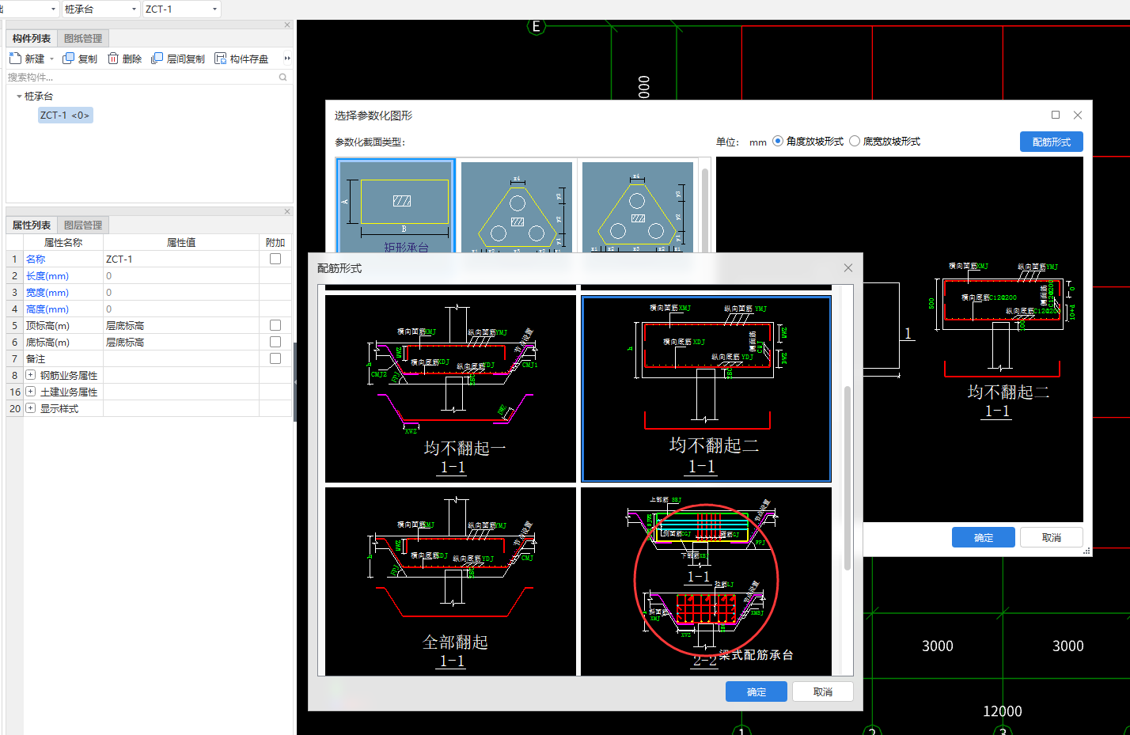1130x735 pixels.
Task: Click the 配筋形式 button
Action: point(1052,142)
